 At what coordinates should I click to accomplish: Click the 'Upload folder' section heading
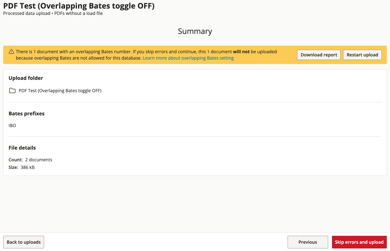tap(26, 78)
